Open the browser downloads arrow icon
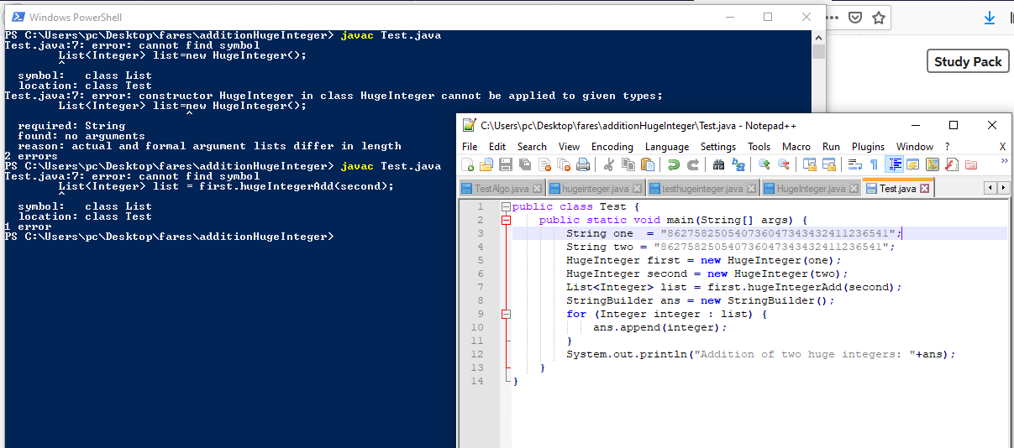The image size is (1014, 448). point(989,18)
